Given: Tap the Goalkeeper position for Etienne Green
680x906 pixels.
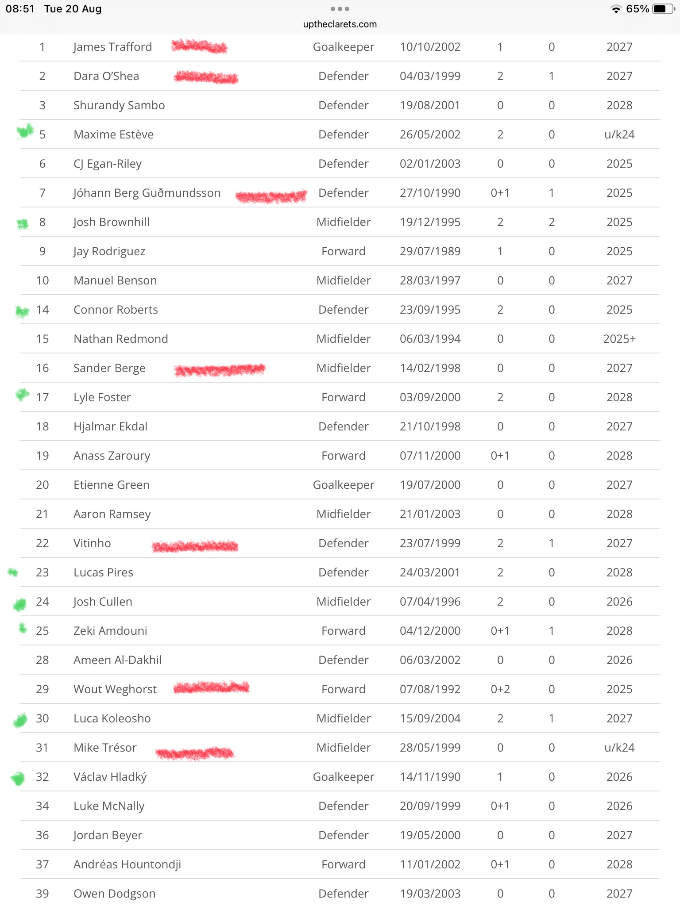Looking at the screenshot, I should 344,485.
